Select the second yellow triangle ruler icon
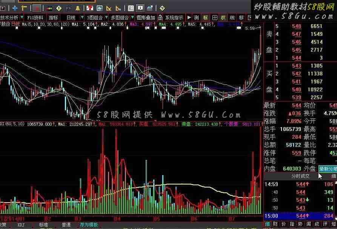The image size is (337, 229). pos(118,8)
